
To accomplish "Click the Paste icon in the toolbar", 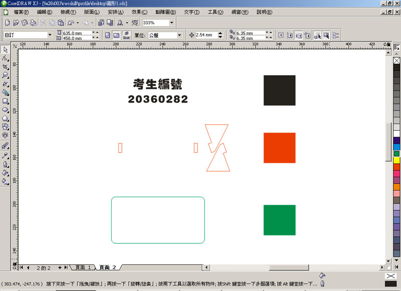I will [x=61, y=23].
